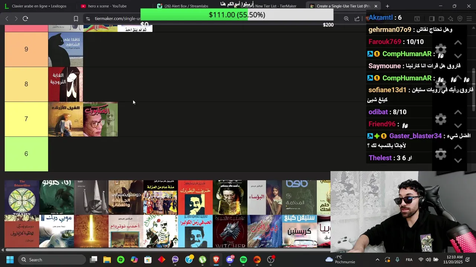Move tier row 9 down with arrow

[458, 56]
